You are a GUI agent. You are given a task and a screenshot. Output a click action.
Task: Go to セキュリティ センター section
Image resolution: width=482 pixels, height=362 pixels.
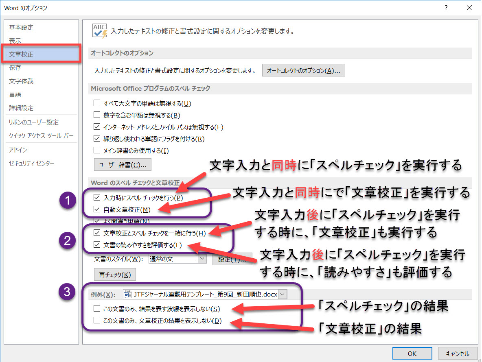[32, 163]
